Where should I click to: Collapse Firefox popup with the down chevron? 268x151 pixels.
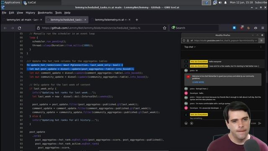253,35
